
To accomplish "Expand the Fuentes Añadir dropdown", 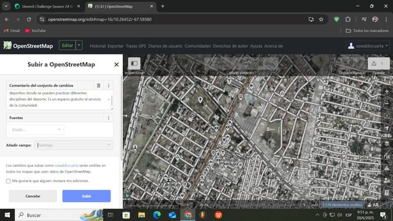I will tap(36, 130).
